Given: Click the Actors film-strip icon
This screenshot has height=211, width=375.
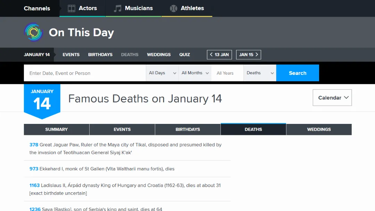Looking at the screenshot, I should (x=71, y=8).
